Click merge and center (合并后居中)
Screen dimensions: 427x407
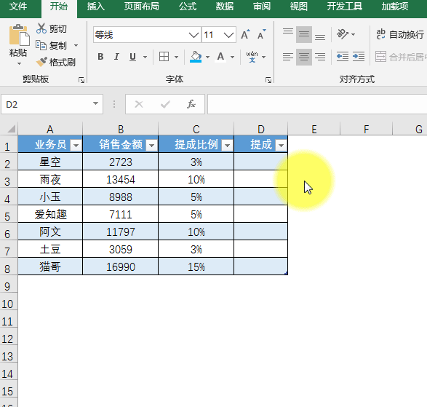(401, 57)
